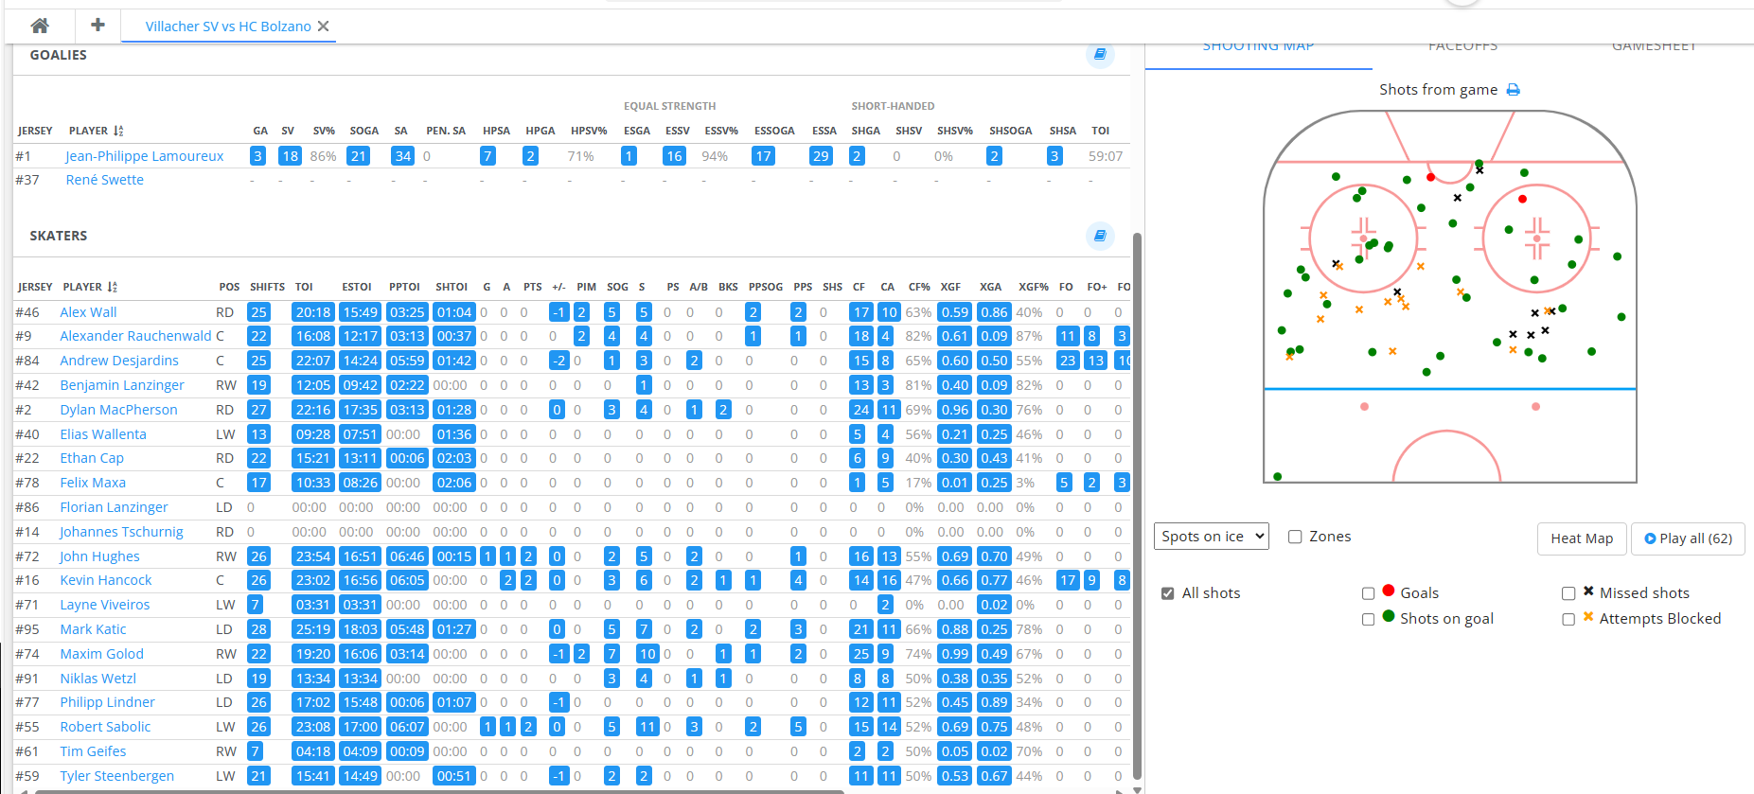Sort goalies by Player column icon
This screenshot has height=794, width=1754.
(118, 132)
